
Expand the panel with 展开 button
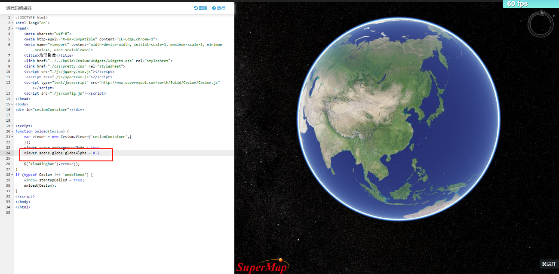549,264
